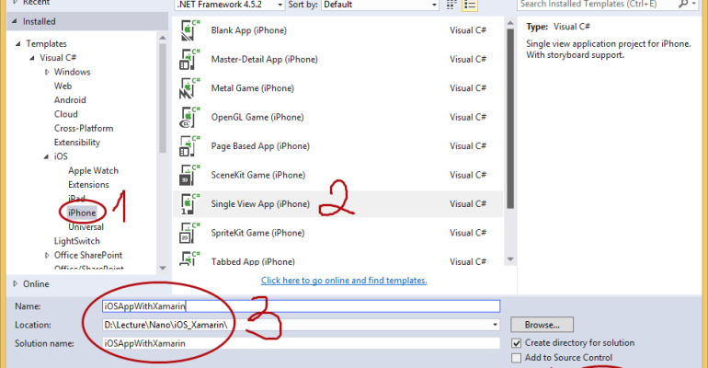Click the category tree scroll down arrow
Viewport: 708px width, 368px height.
pos(163,269)
